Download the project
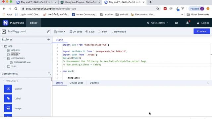Image resolution: width=212 pixels, height=119 pixels. (x=119, y=32)
